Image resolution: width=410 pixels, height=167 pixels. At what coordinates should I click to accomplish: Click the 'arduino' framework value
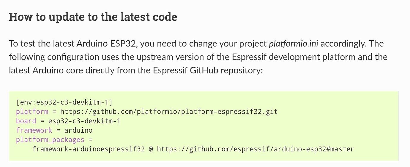coord(78,130)
